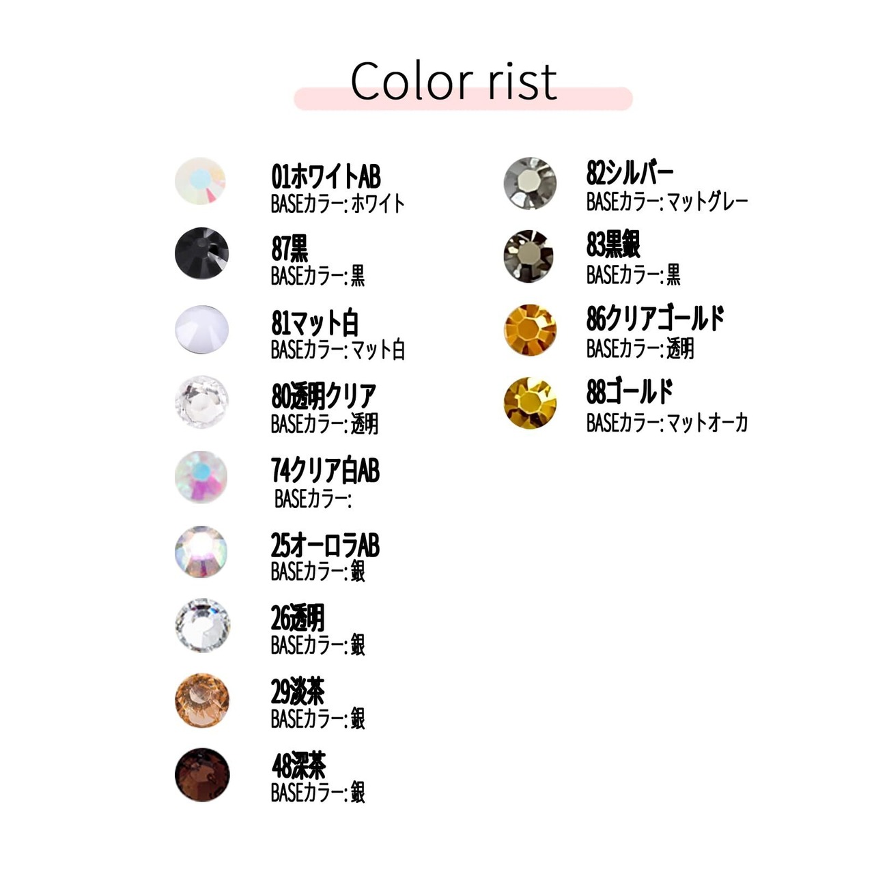Screen dimensions: 874x874
Task: Select the 86クリアゴールド label
Action: pos(655,319)
